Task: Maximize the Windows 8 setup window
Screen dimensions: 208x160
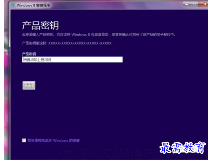Action: pos(194,4)
